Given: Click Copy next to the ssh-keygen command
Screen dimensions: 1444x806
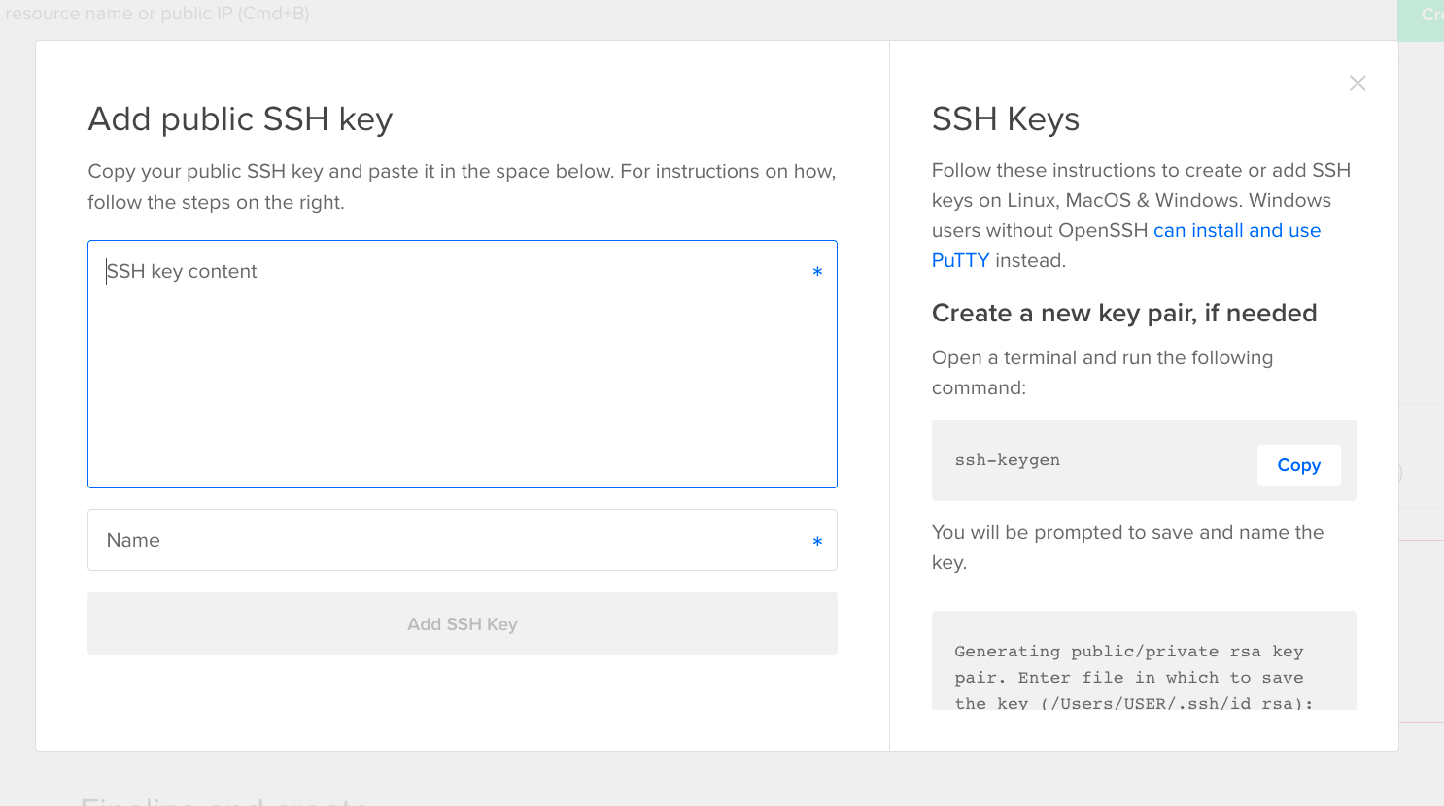Looking at the screenshot, I should point(1298,465).
